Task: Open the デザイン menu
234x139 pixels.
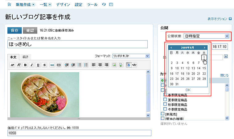Action: tap(63, 5)
